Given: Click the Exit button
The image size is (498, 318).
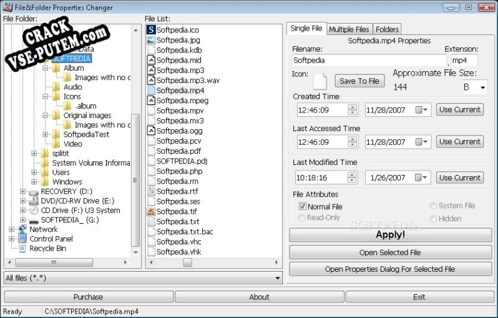Looking at the screenshot, I should 419,297.
